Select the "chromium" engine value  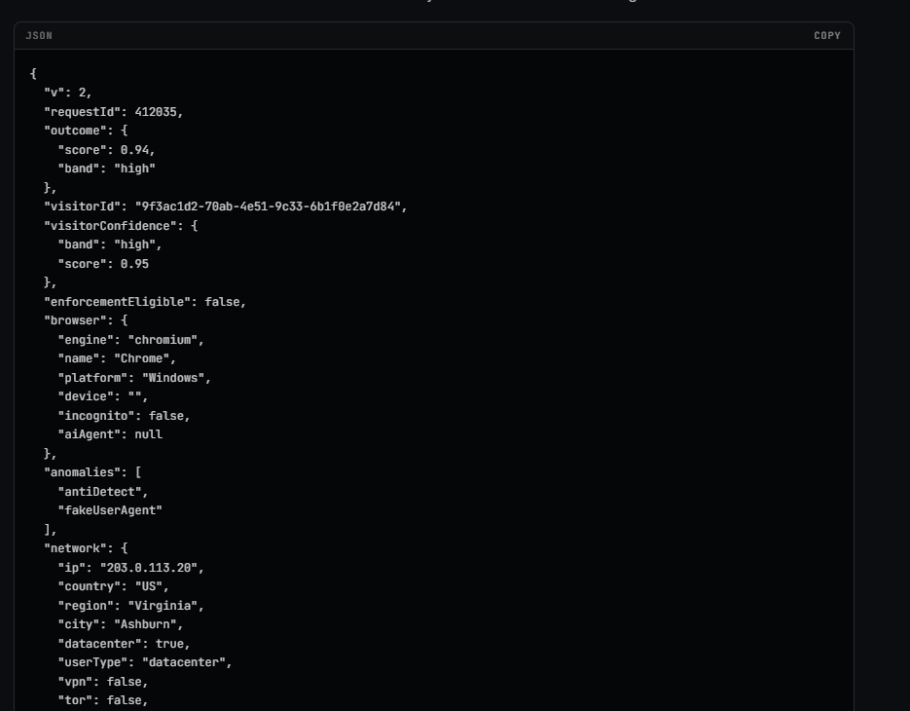[x=163, y=340]
